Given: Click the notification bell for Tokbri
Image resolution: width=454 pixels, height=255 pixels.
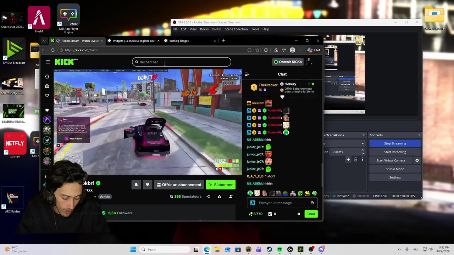Looking at the screenshot, I should [x=136, y=185].
